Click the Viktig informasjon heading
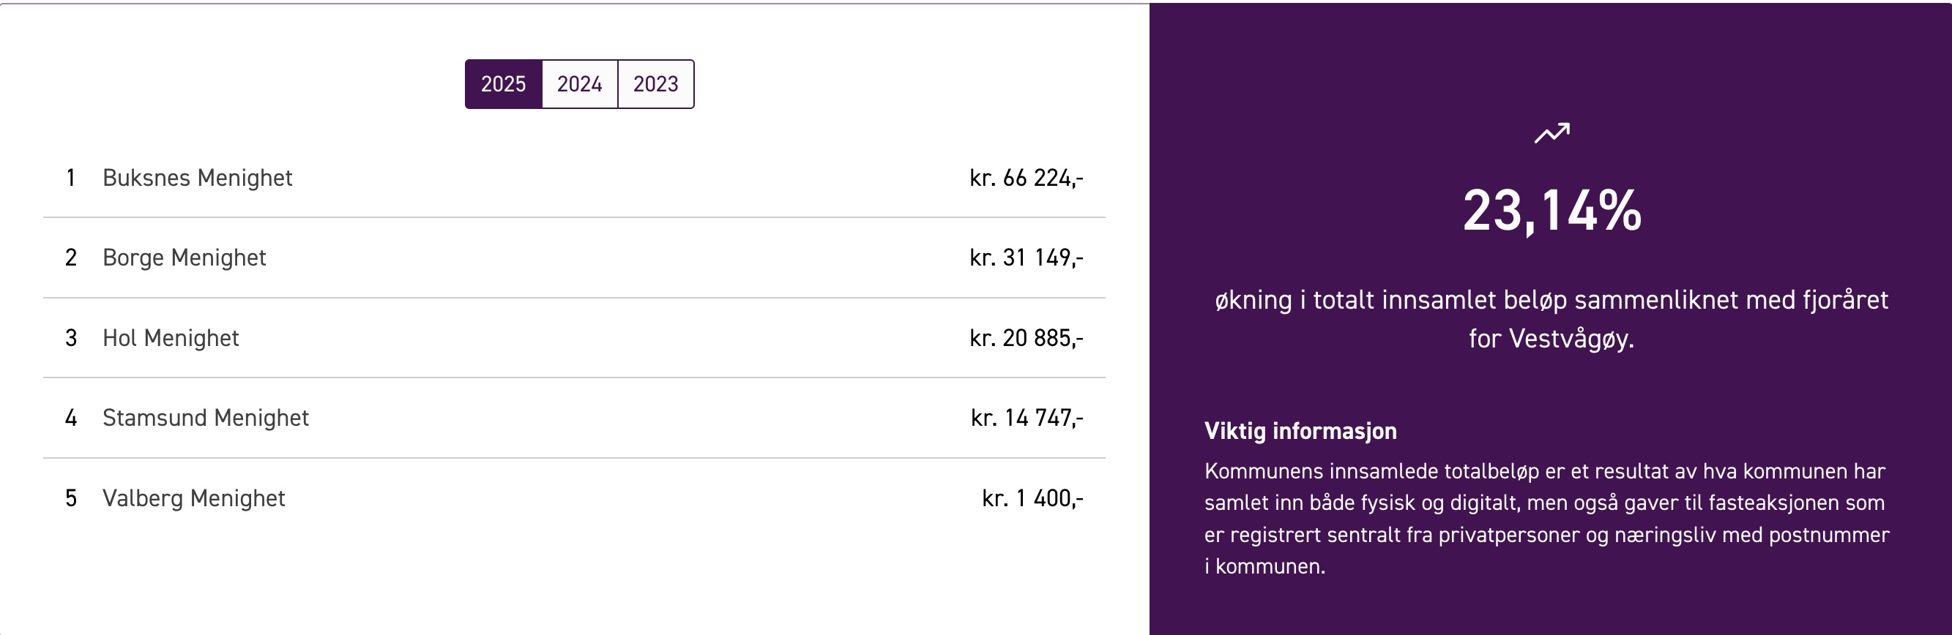 pyautogui.click(x=1300, y=431)
